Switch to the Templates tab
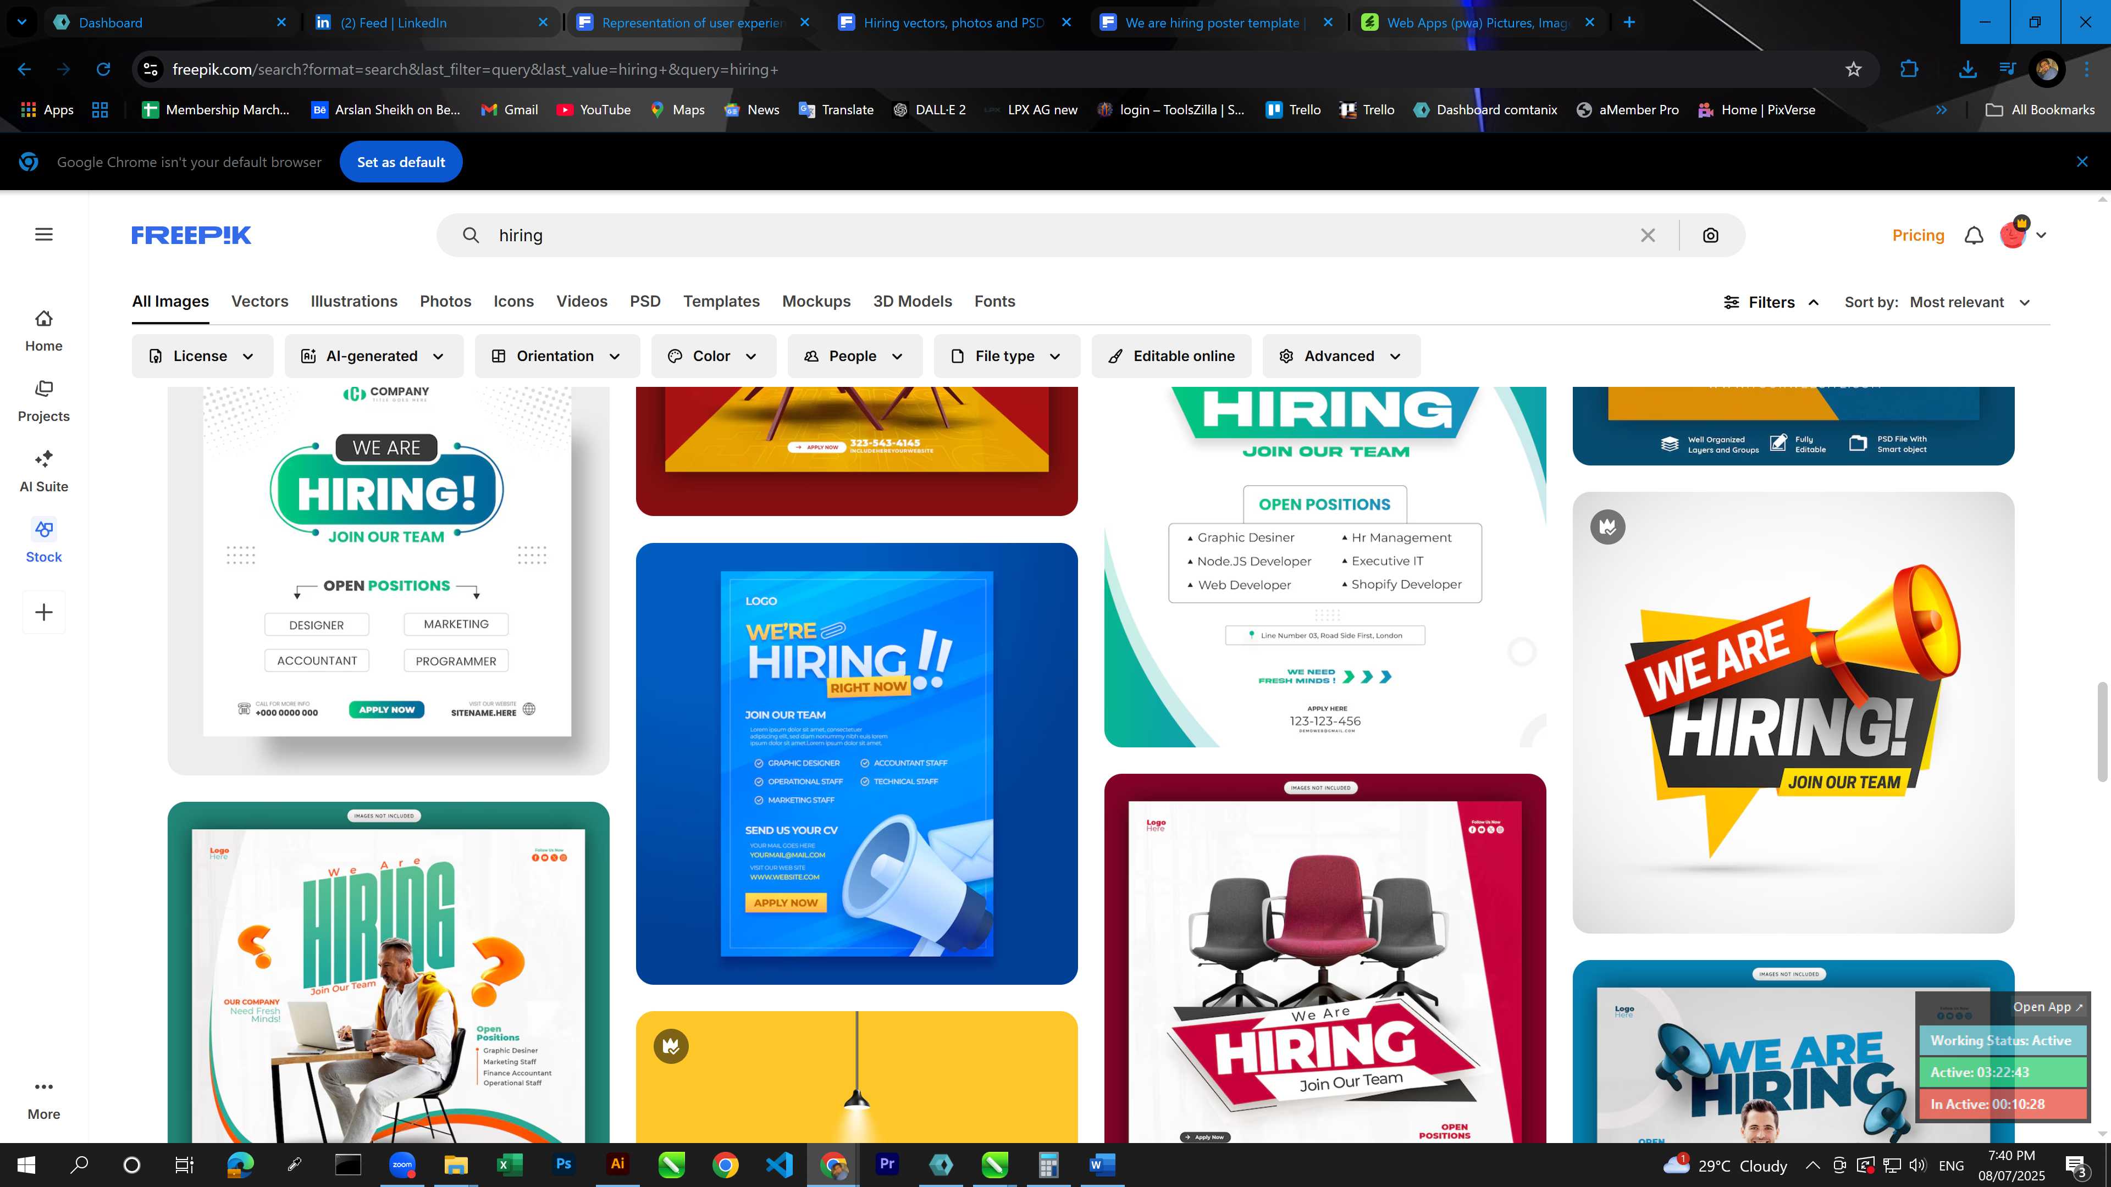2111x1187 pixels. click(x=721, y=302)
